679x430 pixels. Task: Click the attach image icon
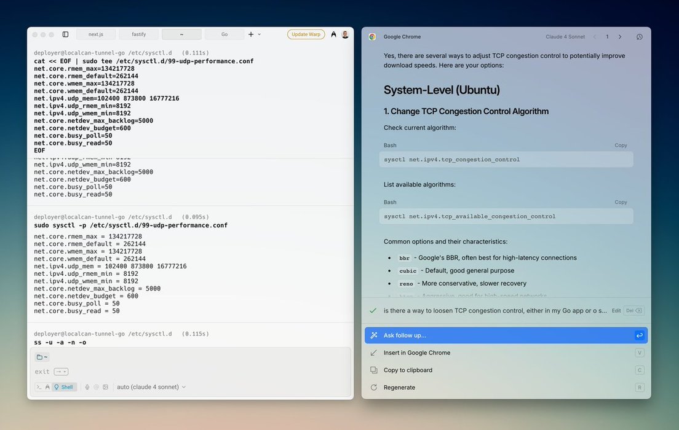click(x=105, y=387)
